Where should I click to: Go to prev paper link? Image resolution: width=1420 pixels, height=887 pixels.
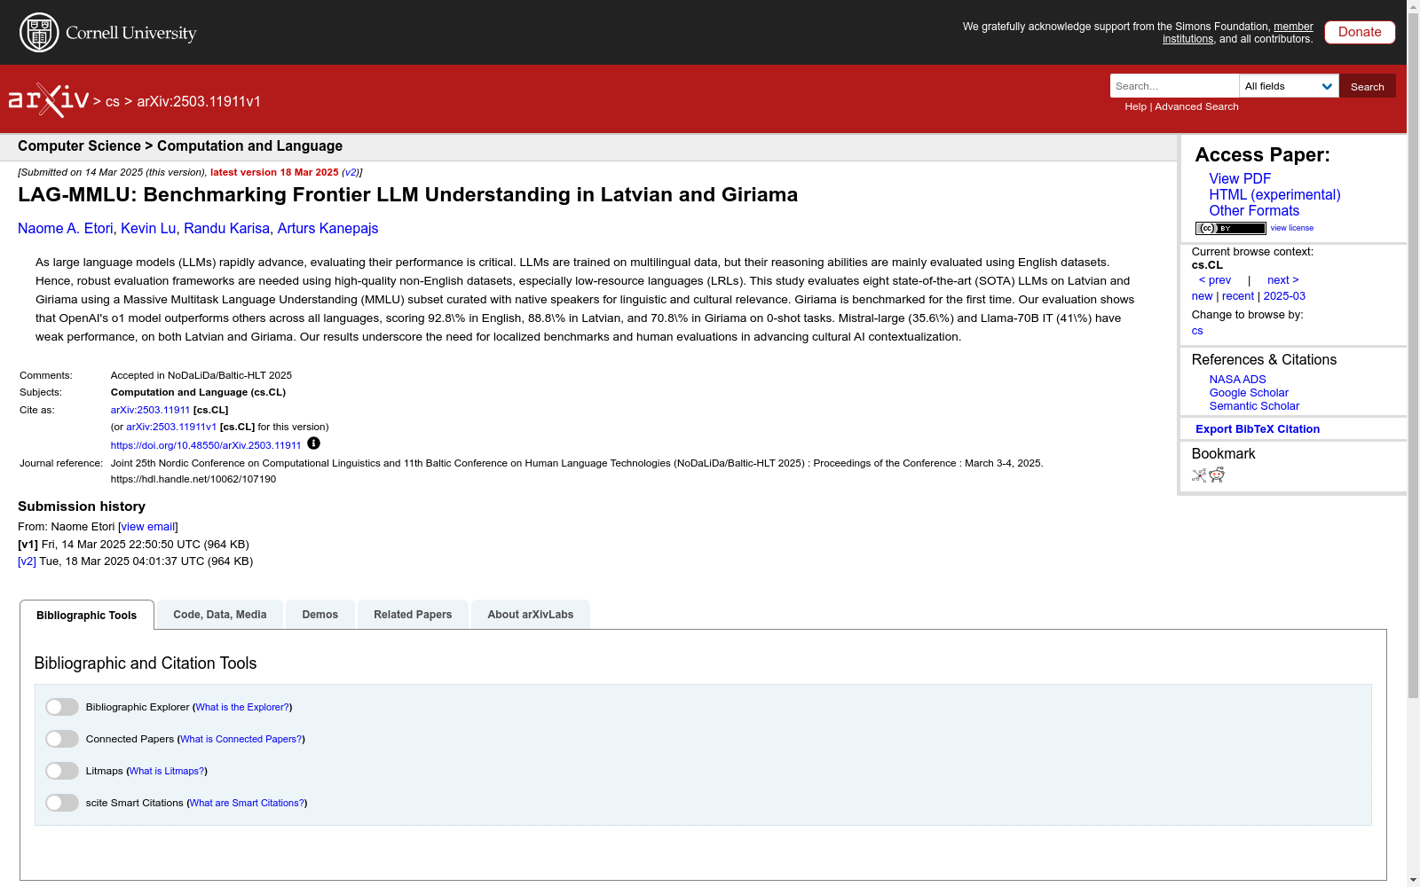pos(1215,280)
